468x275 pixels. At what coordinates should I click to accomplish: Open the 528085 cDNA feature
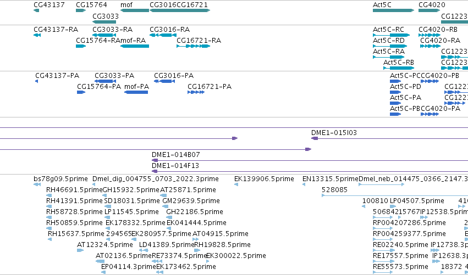[395, 196]
